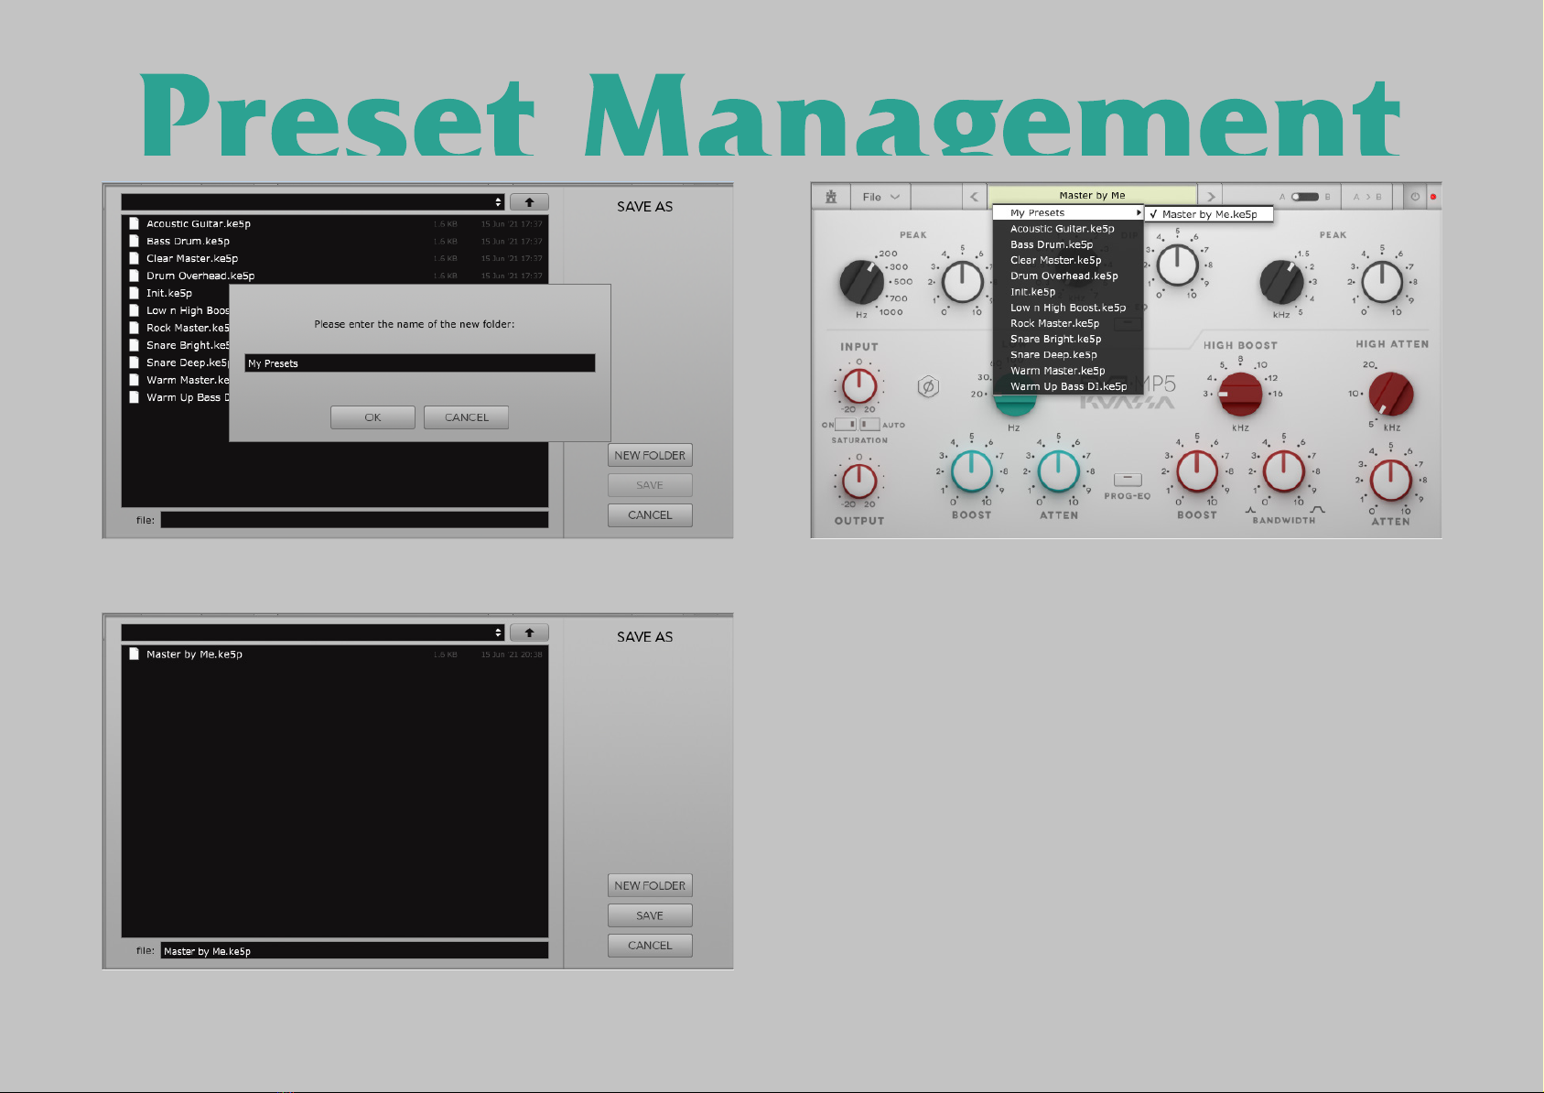
Task: Select checked Master by Me.ke5p submenu entry
Action: pyautogui.click(x=1209, y=214)
